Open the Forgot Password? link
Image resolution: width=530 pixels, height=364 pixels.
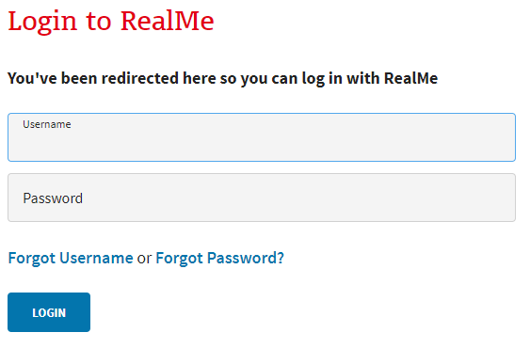coord(219,259)
